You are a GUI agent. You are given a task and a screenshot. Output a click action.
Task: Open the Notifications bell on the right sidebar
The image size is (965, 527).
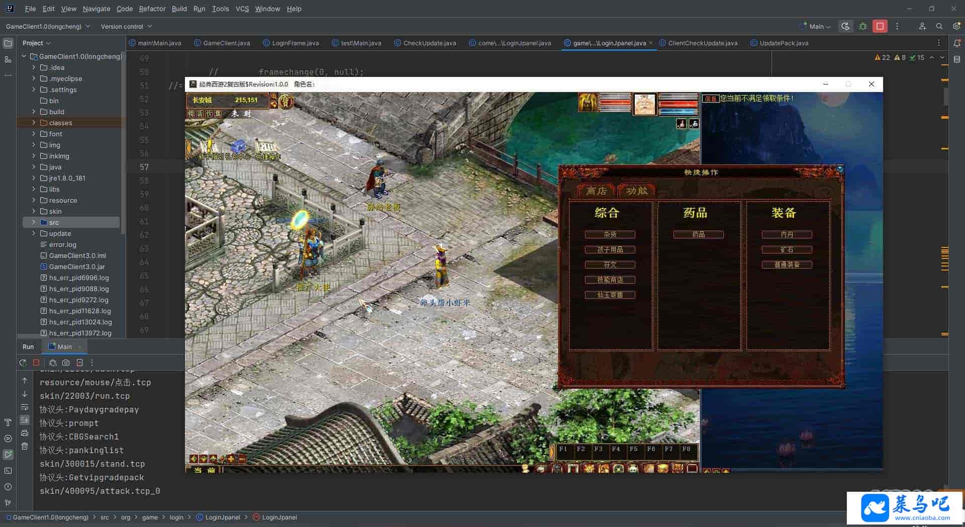[x=956, y=43]
